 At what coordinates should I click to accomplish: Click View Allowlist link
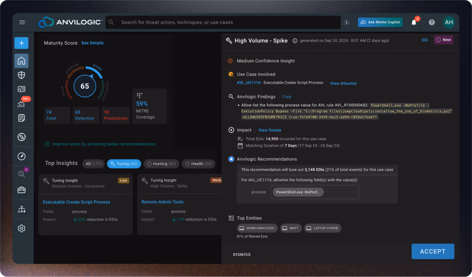click(x=344, y=83)
